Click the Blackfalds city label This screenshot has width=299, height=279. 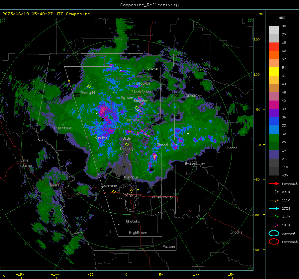pos(141,92)
